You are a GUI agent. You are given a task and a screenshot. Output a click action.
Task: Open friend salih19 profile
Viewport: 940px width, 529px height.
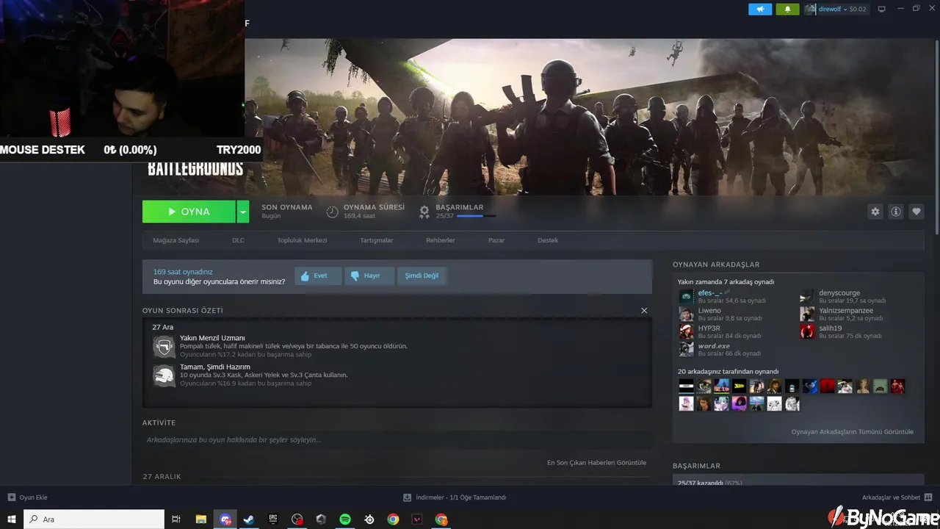tap(831, 328)
